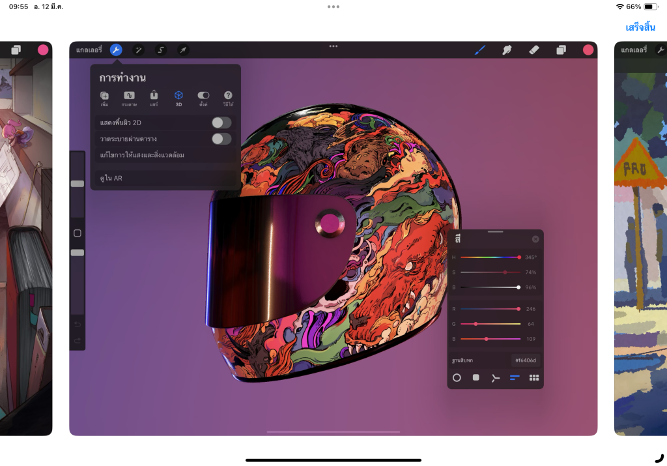This screenshot has height=466, width=667.
Task: Select the Selection S-shaped tool
Action: pyautogui.click(x=161, y=50)
